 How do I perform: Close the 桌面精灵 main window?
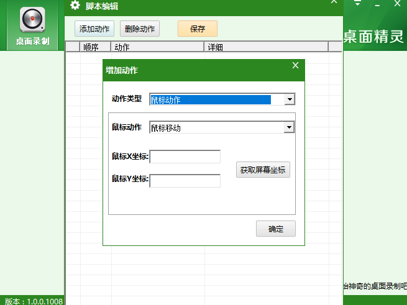tap(397, 3)
